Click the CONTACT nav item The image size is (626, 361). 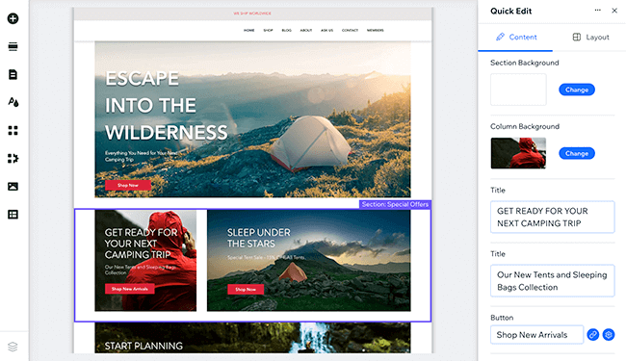[x=350, y=30]
